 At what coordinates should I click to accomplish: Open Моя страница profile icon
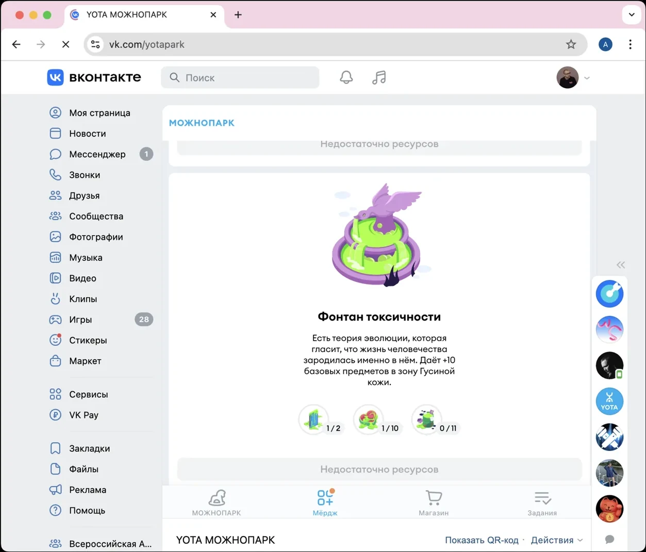click(x=55, y=112)
